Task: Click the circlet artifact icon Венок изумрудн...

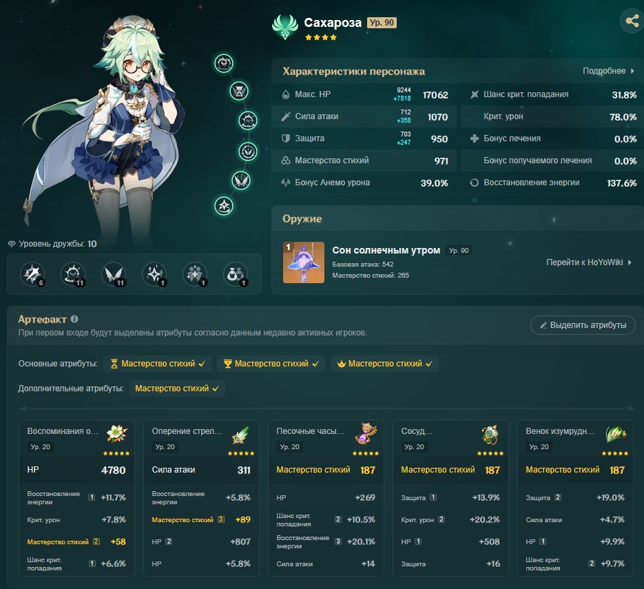Action: pos(616,434)
